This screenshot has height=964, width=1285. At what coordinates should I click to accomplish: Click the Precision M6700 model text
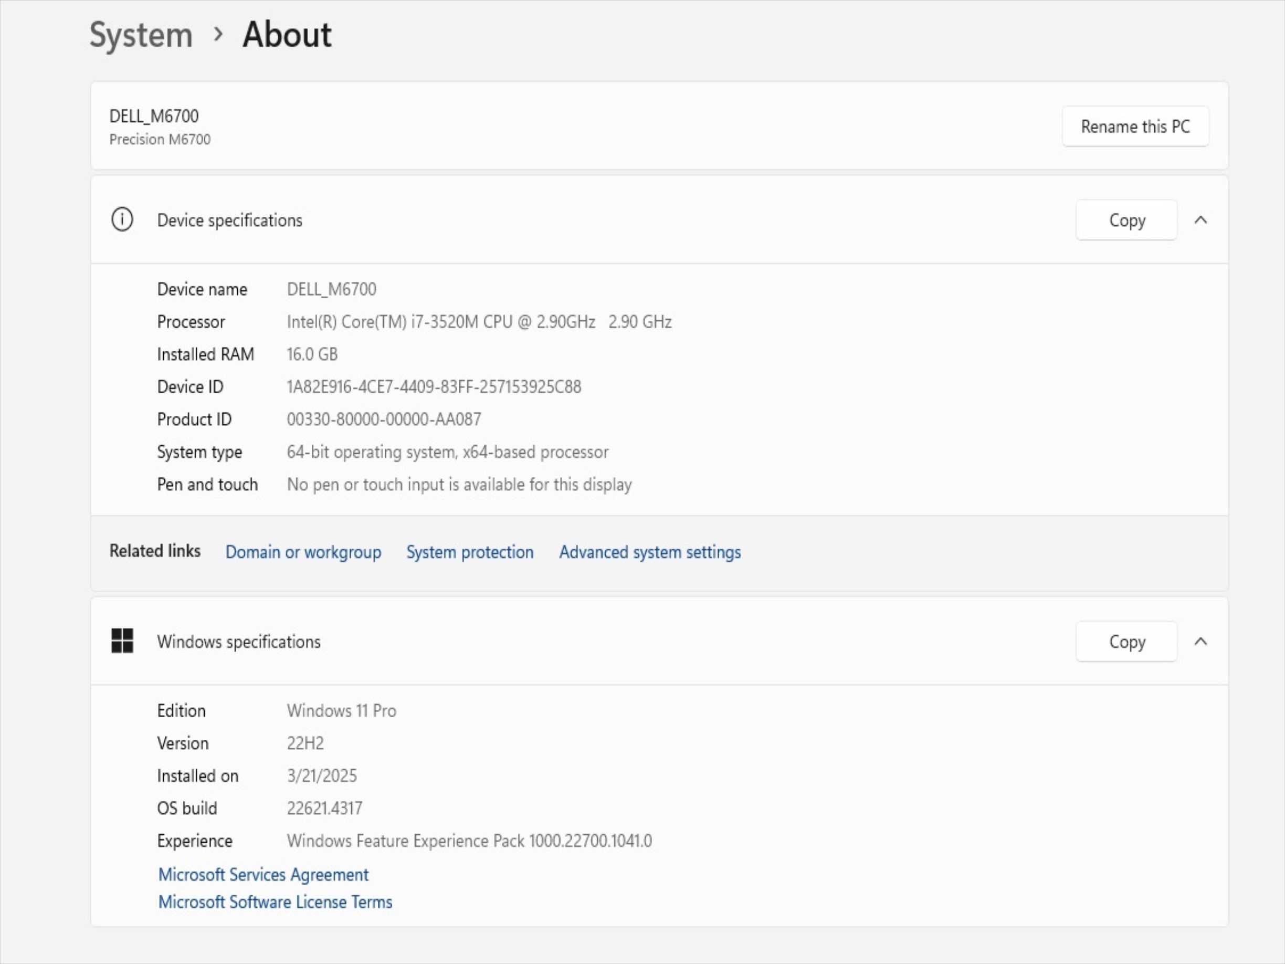[160, 140]
